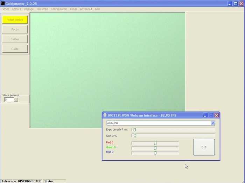Click the Red balance slider thumb
This screenshot has height=183, width=245.
[155, 143]
